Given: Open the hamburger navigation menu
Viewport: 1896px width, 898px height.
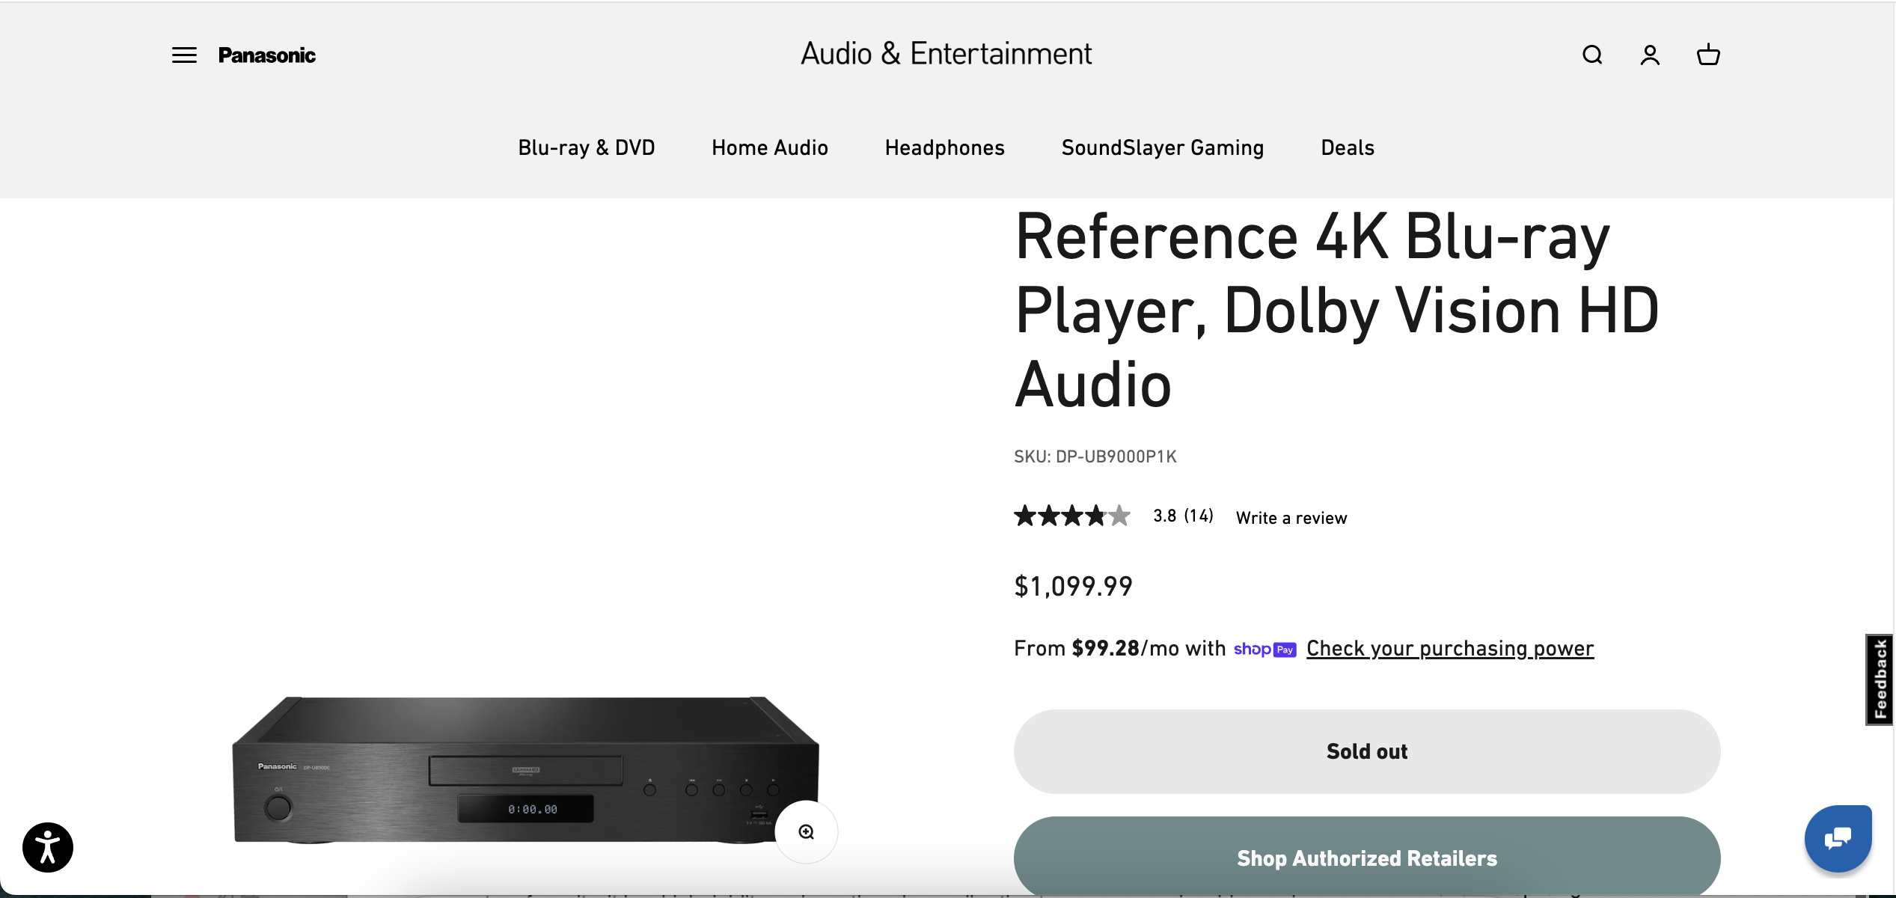Looking at the screenshot, I should pos(184,55).
